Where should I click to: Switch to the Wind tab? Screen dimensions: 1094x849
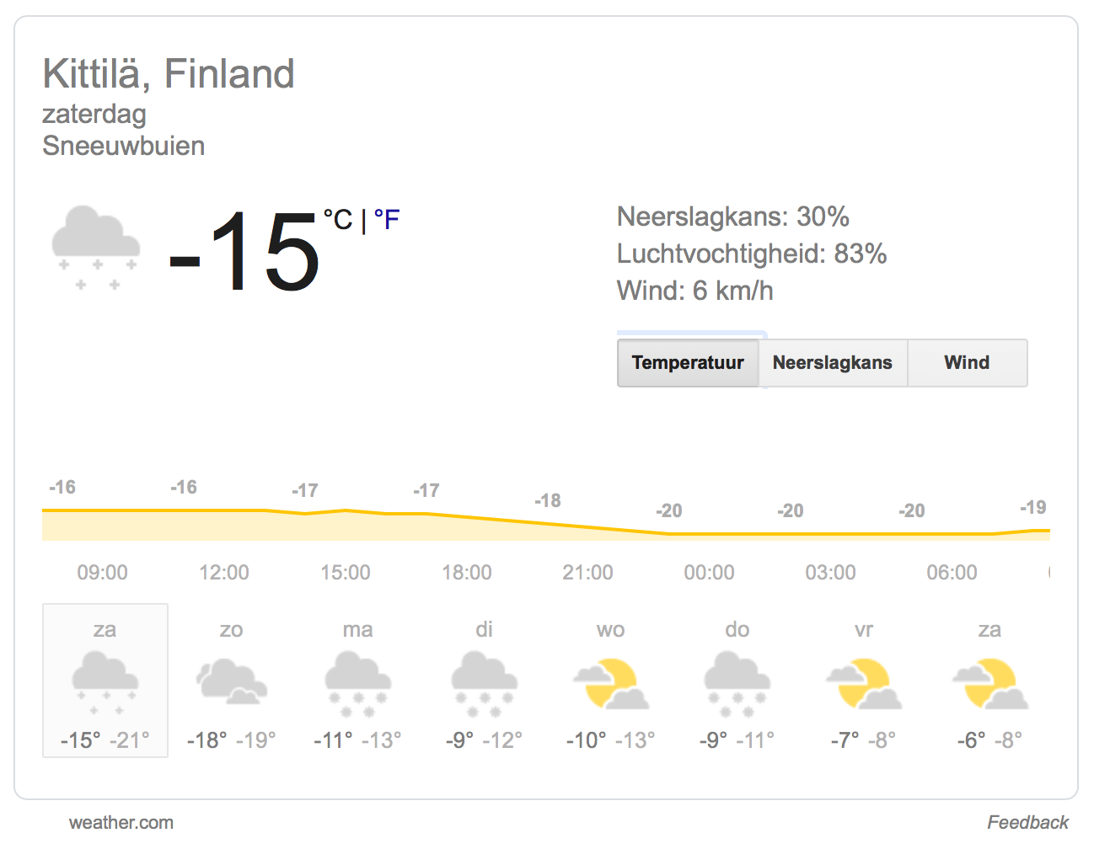point(968,363)
